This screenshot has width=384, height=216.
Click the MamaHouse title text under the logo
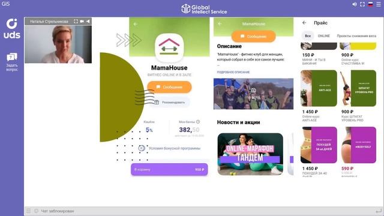click(169, 68)
